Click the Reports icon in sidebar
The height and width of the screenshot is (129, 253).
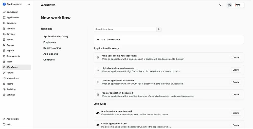pyautogui.click(x=4, y=51)
